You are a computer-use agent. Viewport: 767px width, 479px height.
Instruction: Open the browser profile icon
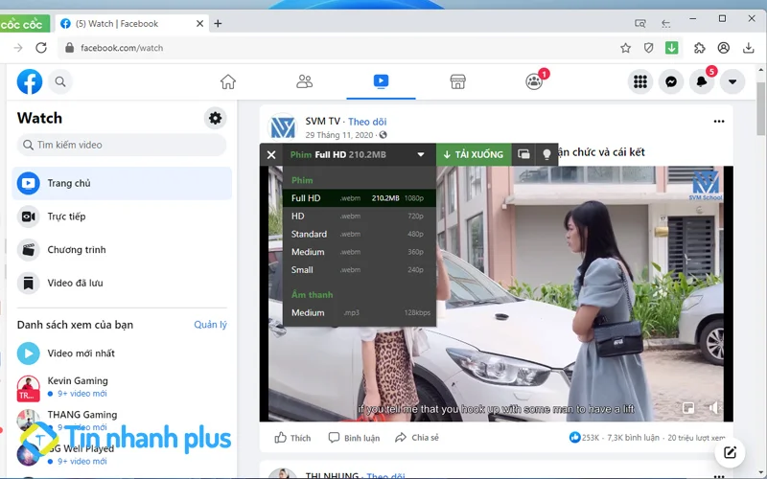coord(724,47)
